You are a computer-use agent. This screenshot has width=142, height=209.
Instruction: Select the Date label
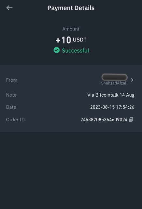pos(11,107)
